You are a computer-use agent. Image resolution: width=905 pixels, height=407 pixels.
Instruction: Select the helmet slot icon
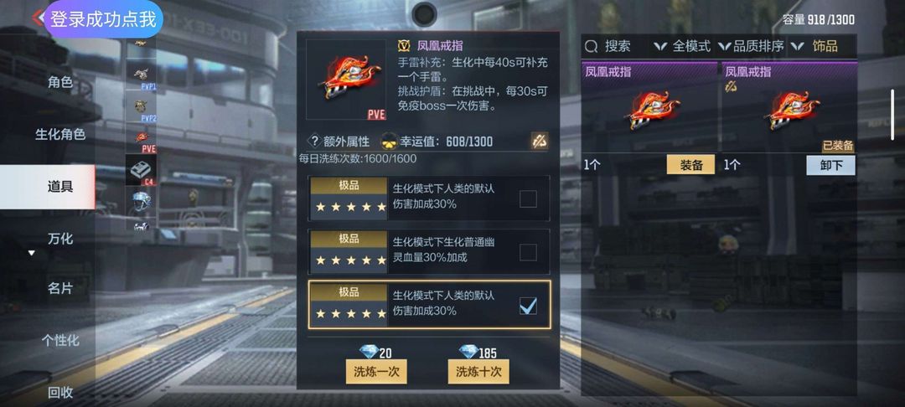(142, 202)
